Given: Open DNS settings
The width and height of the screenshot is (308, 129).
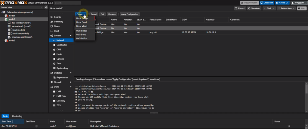Looking at the screenshot, I should coord(59,50).
